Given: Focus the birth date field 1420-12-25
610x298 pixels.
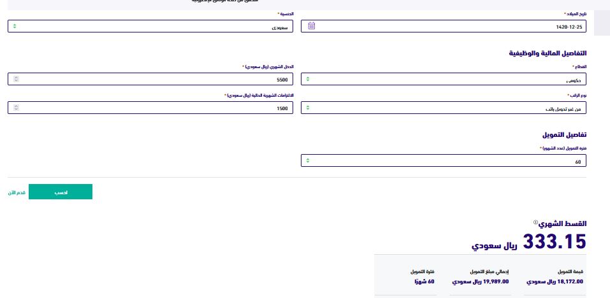Looking at the screenshot, I should [444, 26].
